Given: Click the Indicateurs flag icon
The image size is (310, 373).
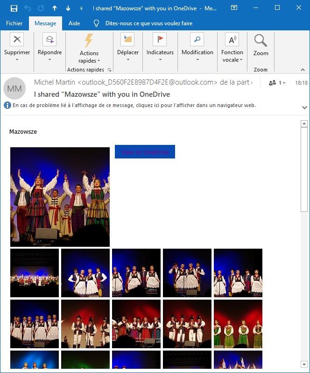Looking at the screenshot, I should click(x=160, y=40).
